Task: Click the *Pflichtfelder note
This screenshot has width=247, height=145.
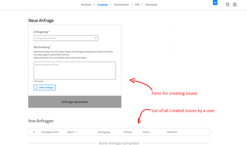Action: [38, 81]
